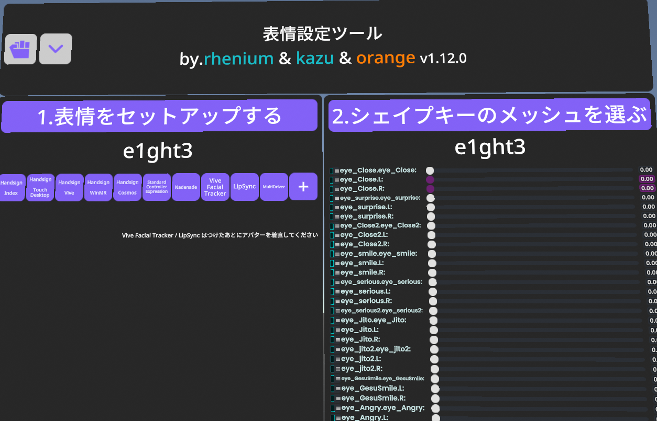This screenshot has width=657, height=421.
Task: Toggle checkbox for eye_serious.eye_serious row
Action: point(332,282)
